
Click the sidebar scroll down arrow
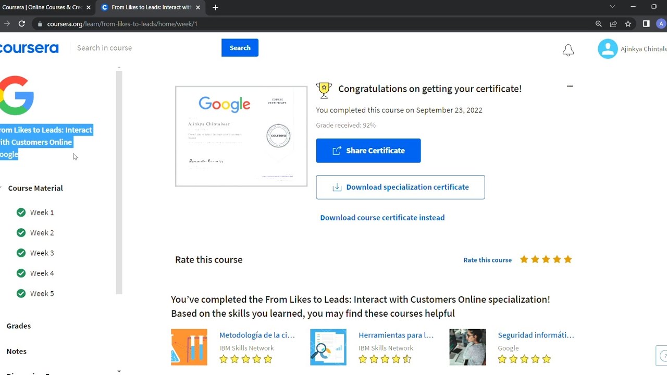(x=119, y=371)
